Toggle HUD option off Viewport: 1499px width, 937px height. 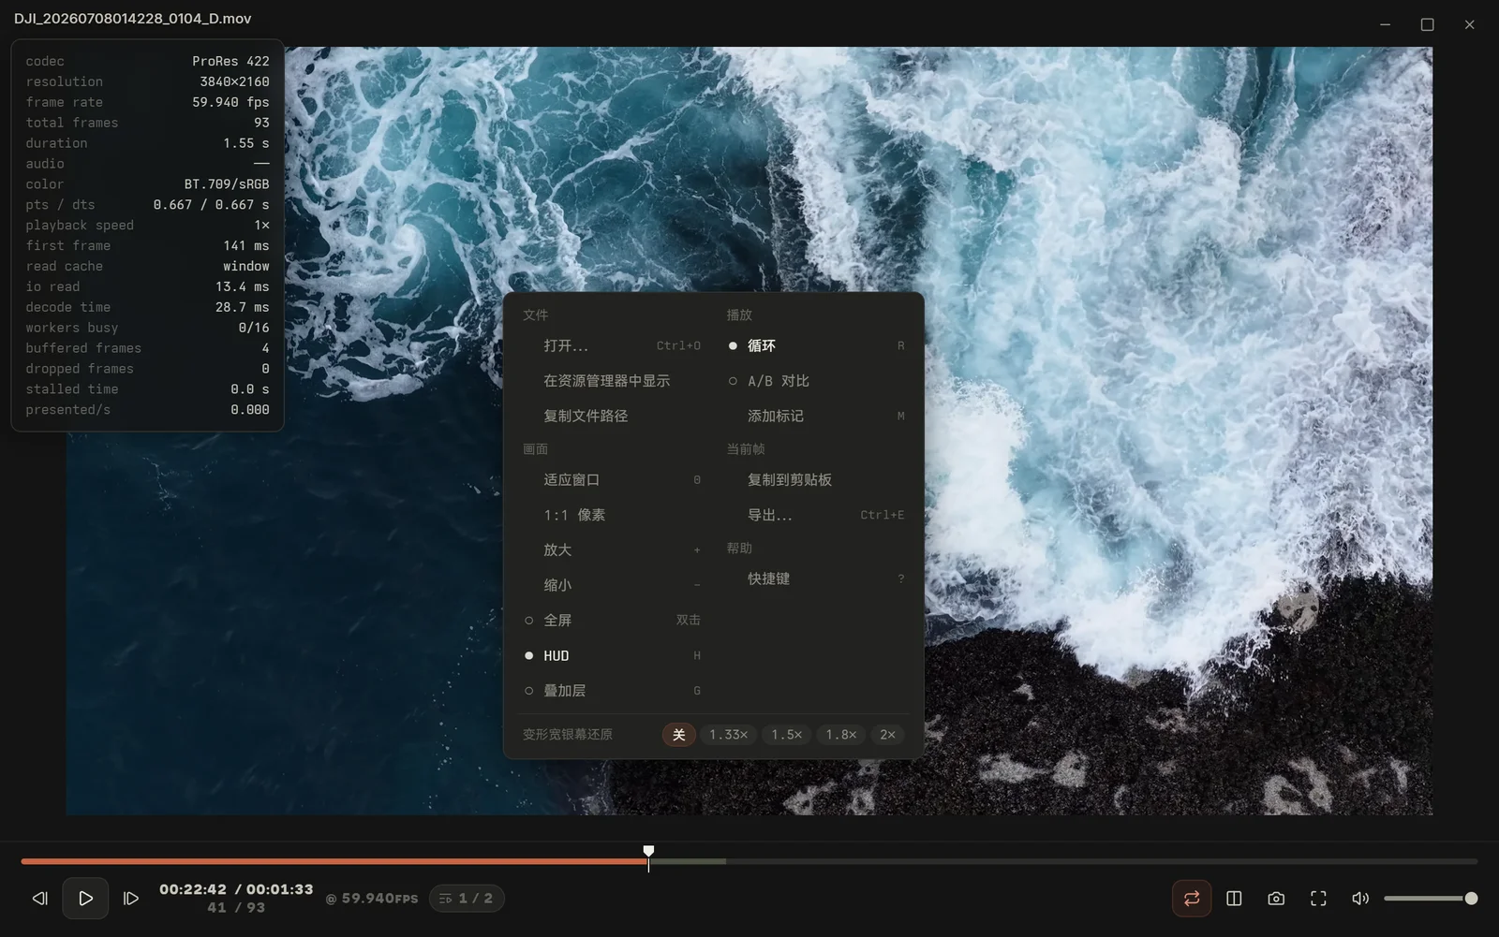(x=613, y=656)
